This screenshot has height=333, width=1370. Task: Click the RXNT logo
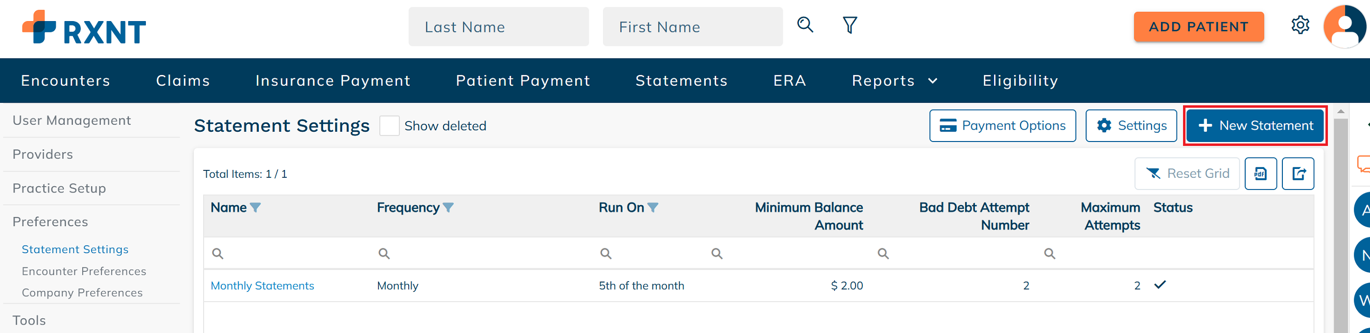click(x=84, y=27)
